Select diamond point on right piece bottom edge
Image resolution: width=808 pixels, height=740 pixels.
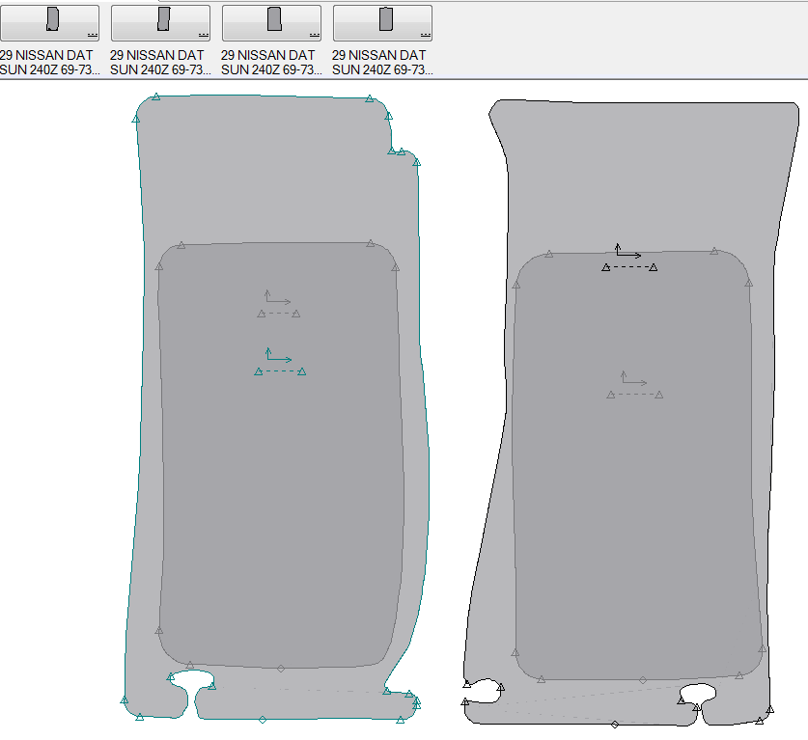pyautogui.click(x=615, y=724)
